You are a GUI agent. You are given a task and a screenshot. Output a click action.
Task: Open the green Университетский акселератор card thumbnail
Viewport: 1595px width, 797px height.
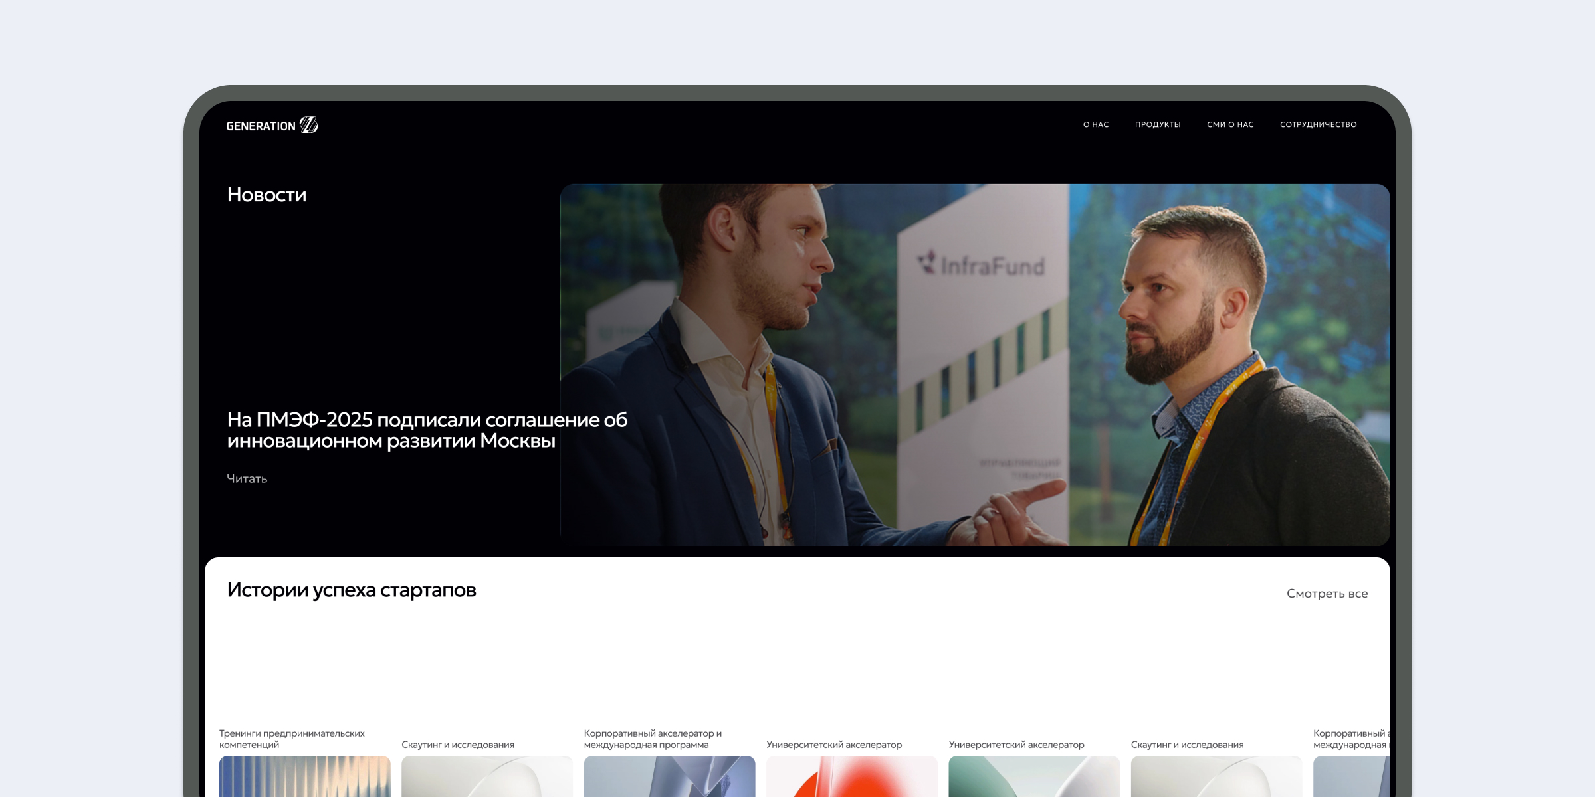pyautogui.click(x=1034, y=776)
